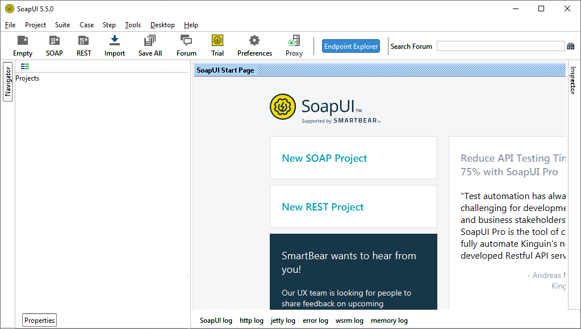Click the Trial toolbar icon
Viewport: 581px width, 329px height.
point(218,45)
